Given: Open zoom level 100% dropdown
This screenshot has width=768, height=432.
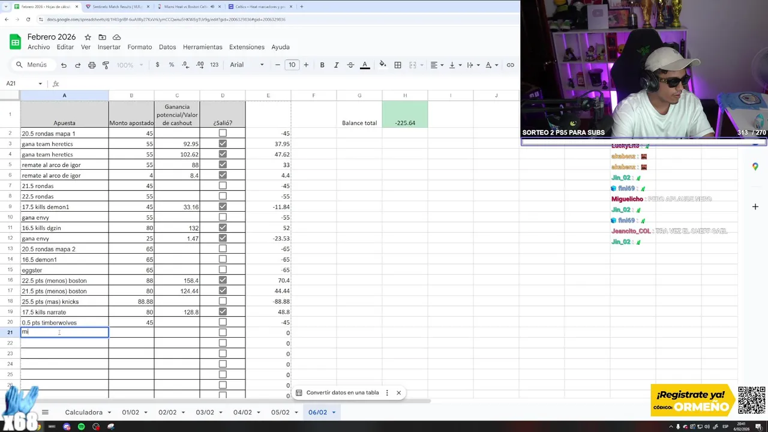Looking at the screenshot, I should pos(130,65).
